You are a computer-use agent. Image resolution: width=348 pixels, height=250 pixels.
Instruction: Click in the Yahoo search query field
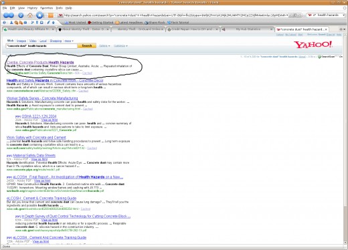[x=41, y=46]
